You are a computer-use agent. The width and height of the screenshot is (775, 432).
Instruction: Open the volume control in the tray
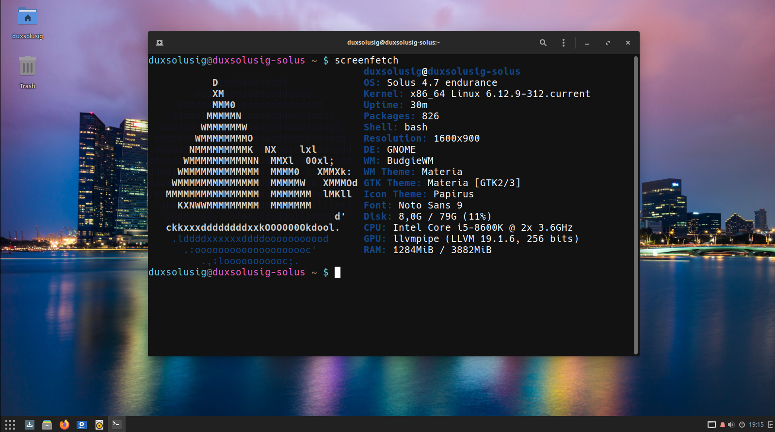[x=731, y=425]
